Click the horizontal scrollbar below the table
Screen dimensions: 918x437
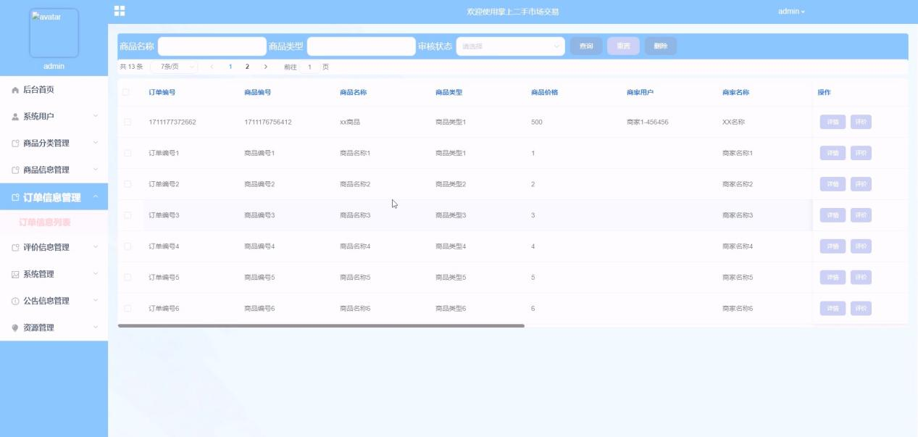pos(321,326)
